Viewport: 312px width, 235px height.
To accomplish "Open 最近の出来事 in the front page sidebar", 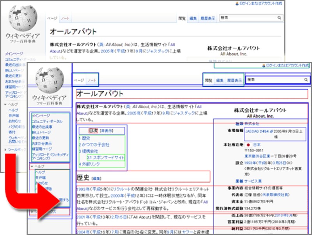I will pyautogui.click(x=42, y=127).
